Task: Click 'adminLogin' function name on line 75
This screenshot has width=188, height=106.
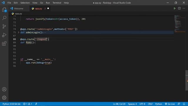Action: click(x=33, y=32)
